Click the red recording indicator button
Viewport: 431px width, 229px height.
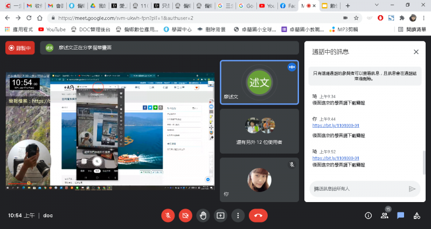(x=20, y=48)
